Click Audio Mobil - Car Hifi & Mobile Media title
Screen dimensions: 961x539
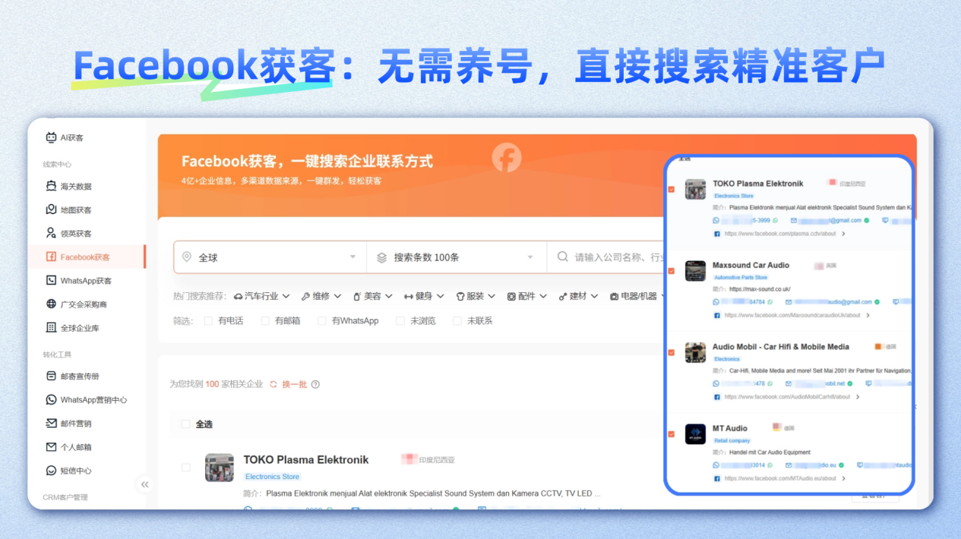[x=781, y=347]
